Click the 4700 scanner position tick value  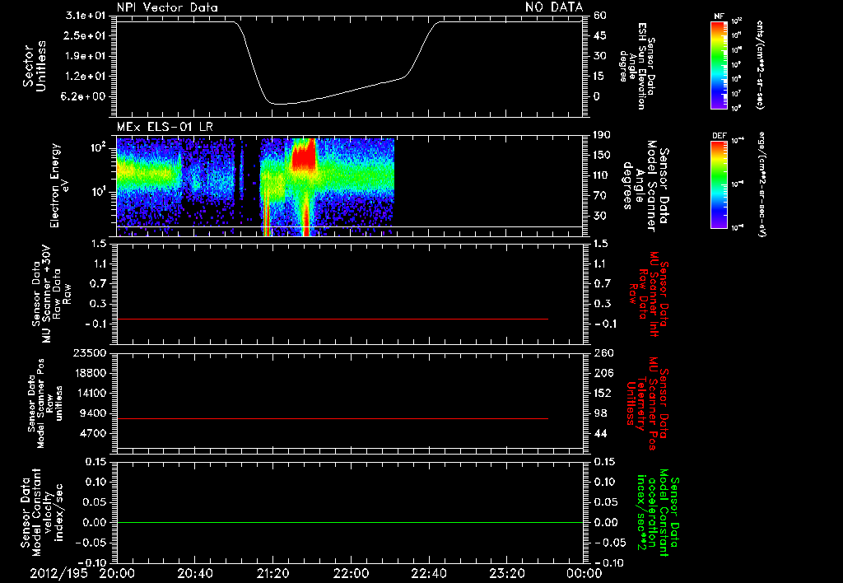[94, 433]
